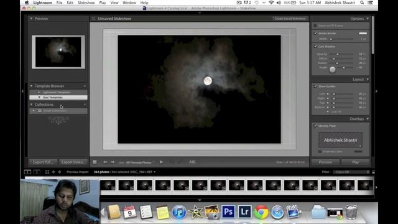The height and width of the screenshot is (224, 398).
Task: Go to previous slide with left arrow
Action: [105, 162]
